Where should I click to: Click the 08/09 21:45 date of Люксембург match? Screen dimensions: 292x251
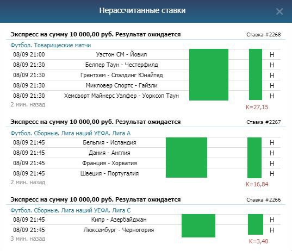pyautogui.click(x=29, y=230)
